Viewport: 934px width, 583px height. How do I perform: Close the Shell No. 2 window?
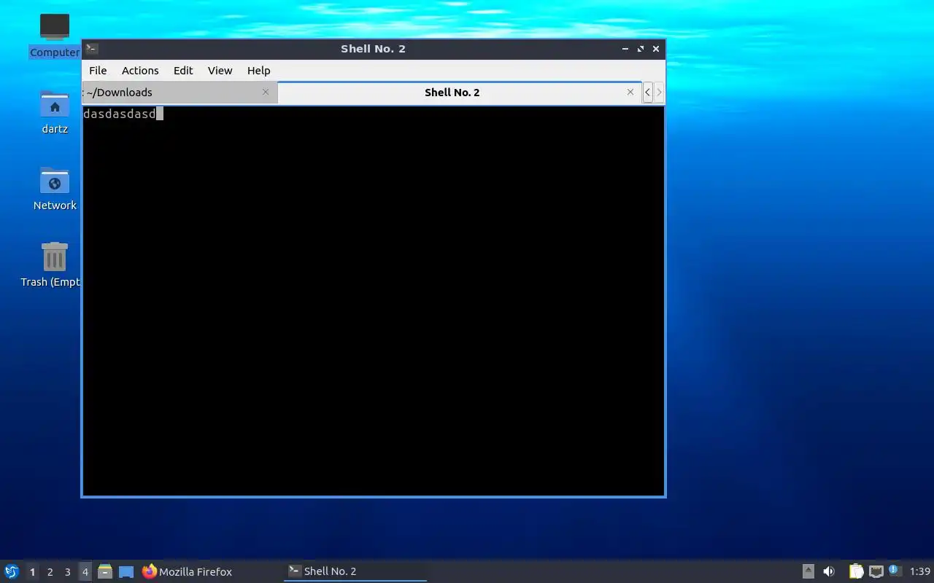click(656, 49)
